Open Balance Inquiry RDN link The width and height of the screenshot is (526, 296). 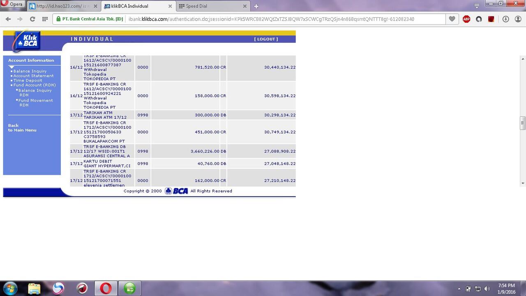tap(35, 92)
